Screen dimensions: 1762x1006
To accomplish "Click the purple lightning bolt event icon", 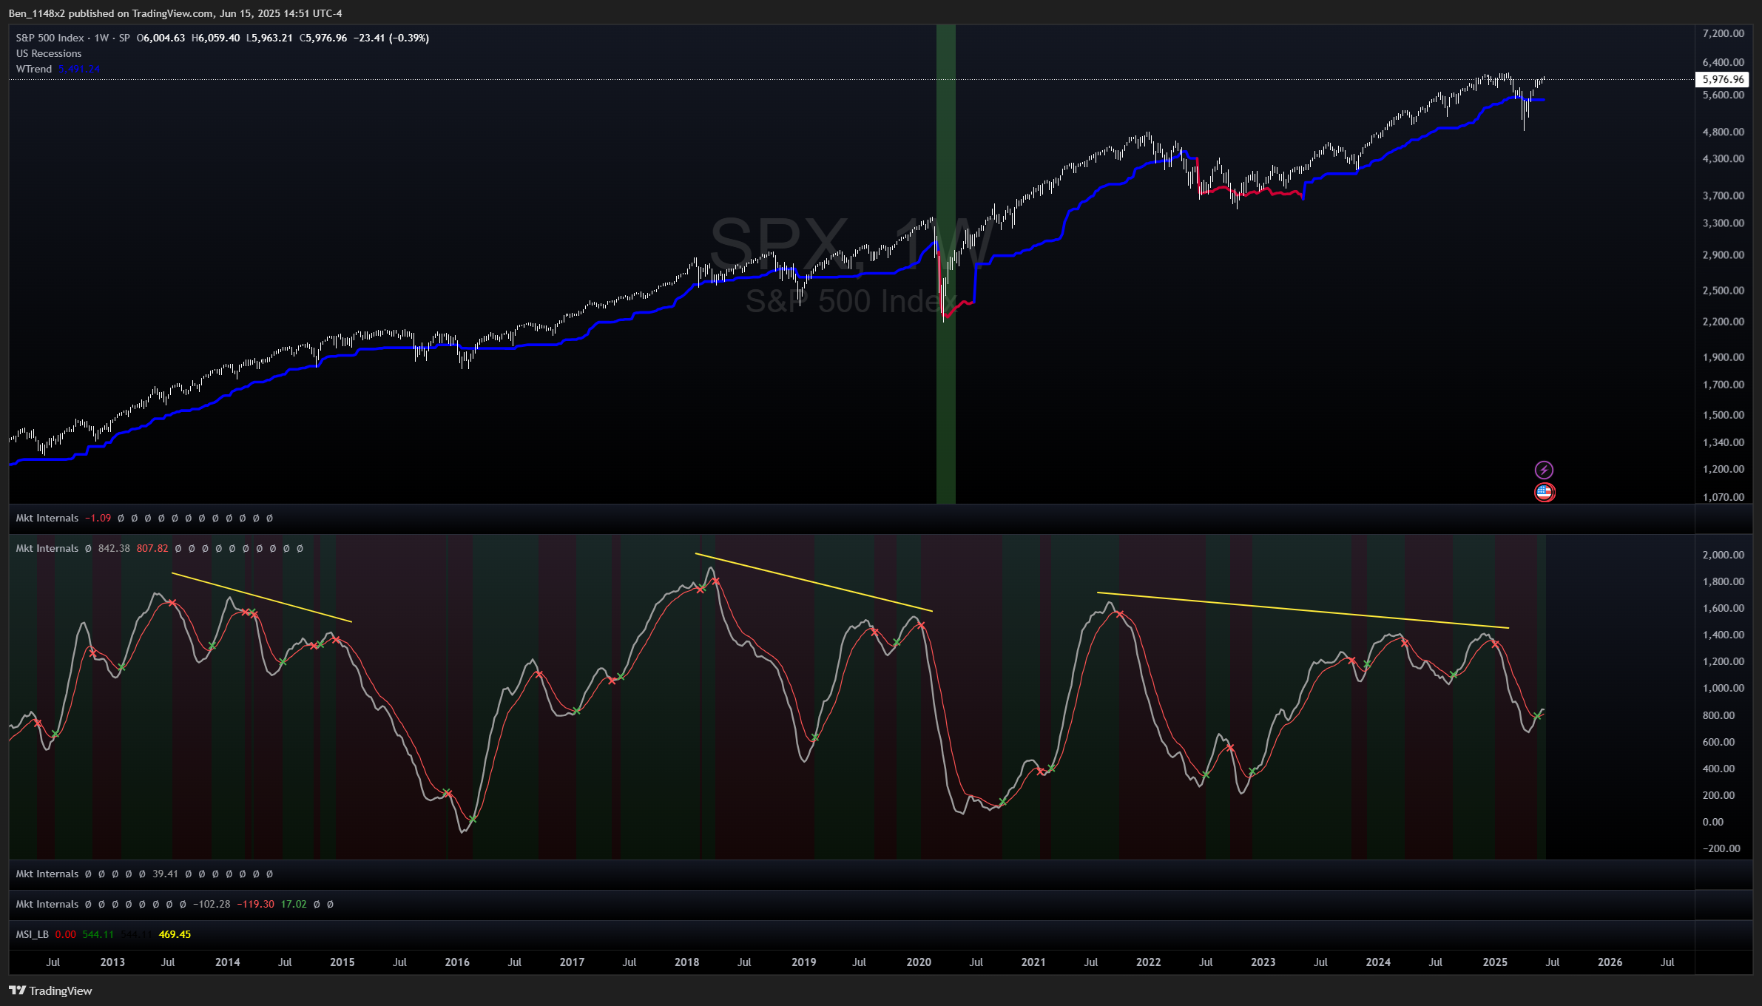I will pyautogui.click(x=1544, y=470).
